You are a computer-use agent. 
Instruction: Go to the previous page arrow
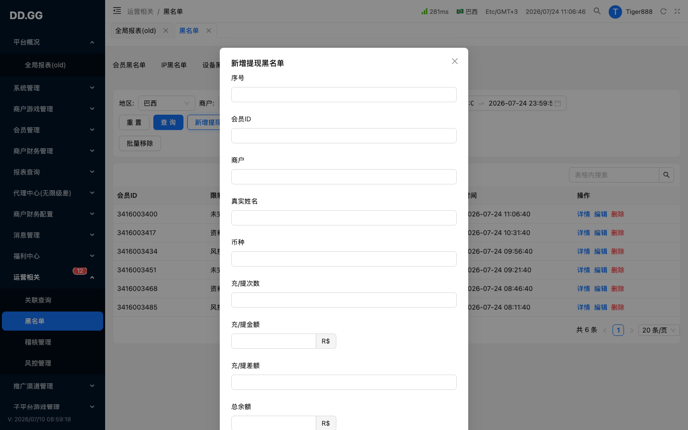(x=605, y=330)
